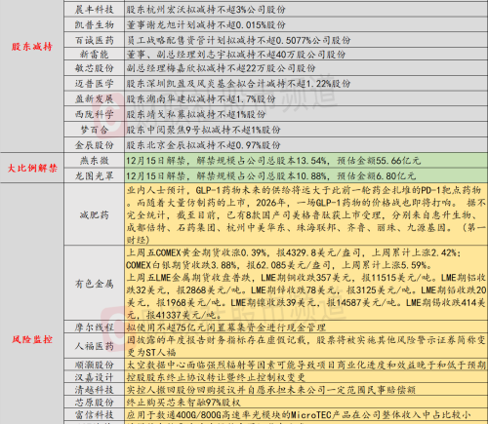Select the ST人福 risk warning cell
The image size is (488, 424).
tap(306, 346)
